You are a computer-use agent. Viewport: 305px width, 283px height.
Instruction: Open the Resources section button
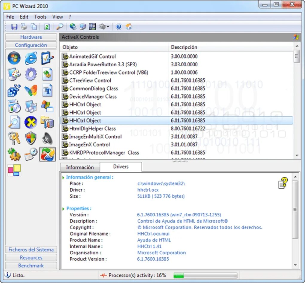pyautogui.click(x=31, y=258)
